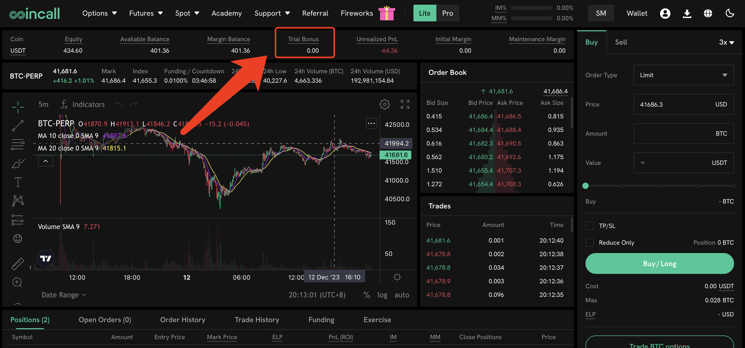Click the MM% progress bar

[x=531, y=18]
